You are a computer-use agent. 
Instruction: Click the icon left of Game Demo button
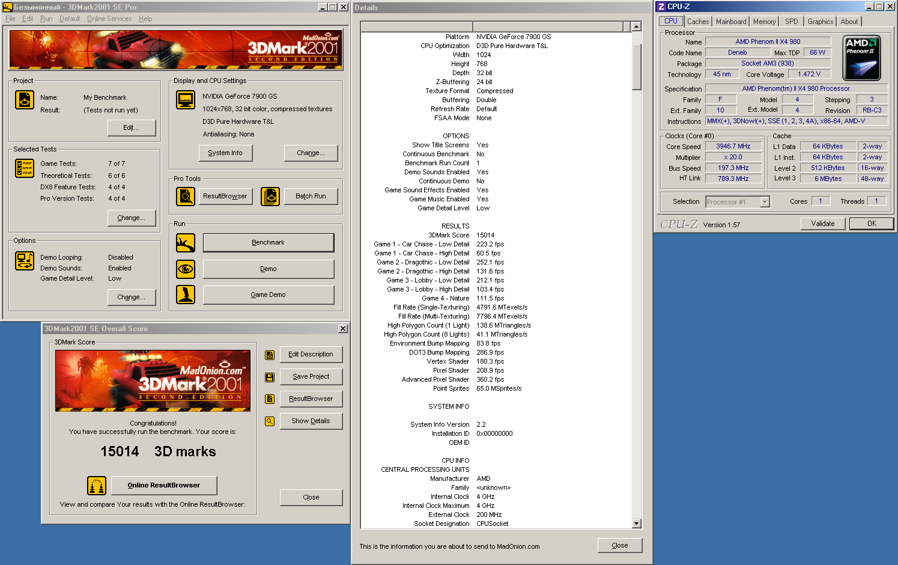pos(186,295)
